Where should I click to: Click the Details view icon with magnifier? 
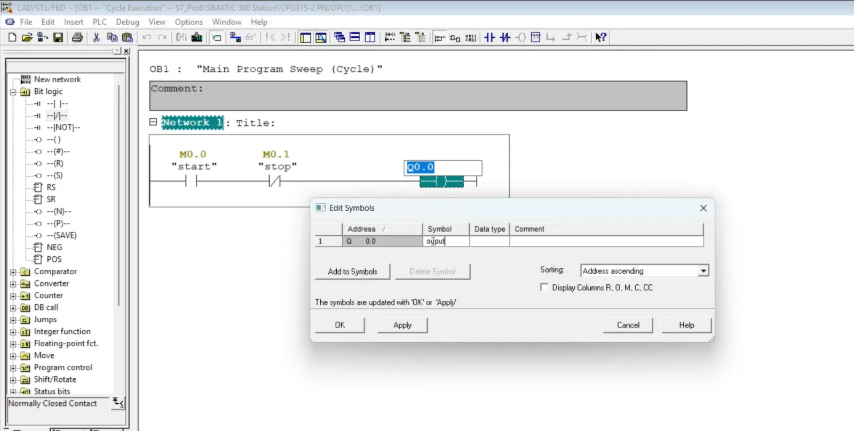(x=321, y=37)
